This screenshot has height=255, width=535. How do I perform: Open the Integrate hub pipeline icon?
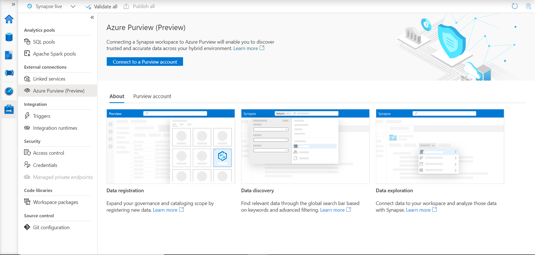tap(9, 73)
